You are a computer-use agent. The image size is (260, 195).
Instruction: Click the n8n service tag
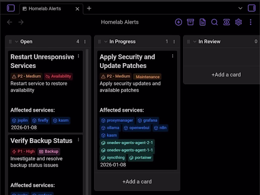coord(160,128)
